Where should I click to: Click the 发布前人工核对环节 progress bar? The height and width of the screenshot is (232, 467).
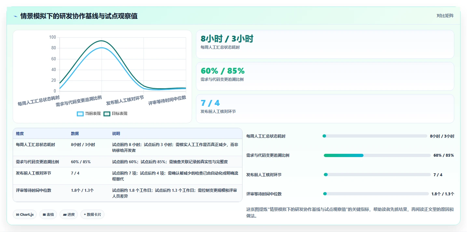[x=377, y=175]
